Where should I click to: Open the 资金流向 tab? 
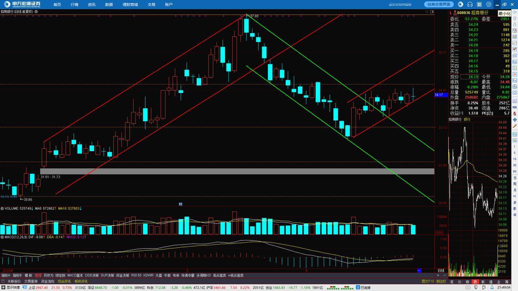(x=47, y=281)
